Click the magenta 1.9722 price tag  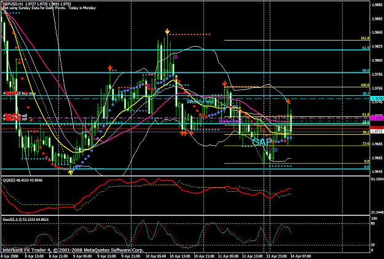(x=377, y=118)
